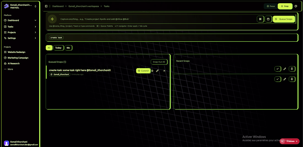Open the Next.js dev tools icon

click(282, 142)
